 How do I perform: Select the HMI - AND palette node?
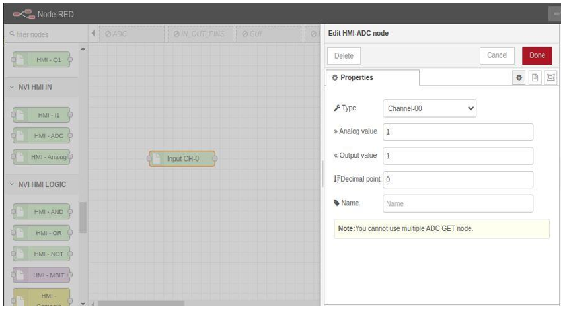(42, 210)
